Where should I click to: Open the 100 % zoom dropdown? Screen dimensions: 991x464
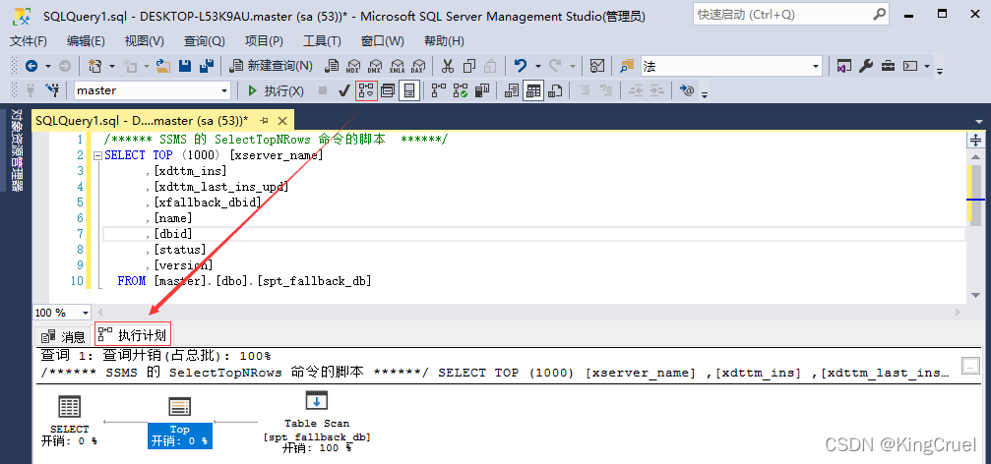(85, 313)
